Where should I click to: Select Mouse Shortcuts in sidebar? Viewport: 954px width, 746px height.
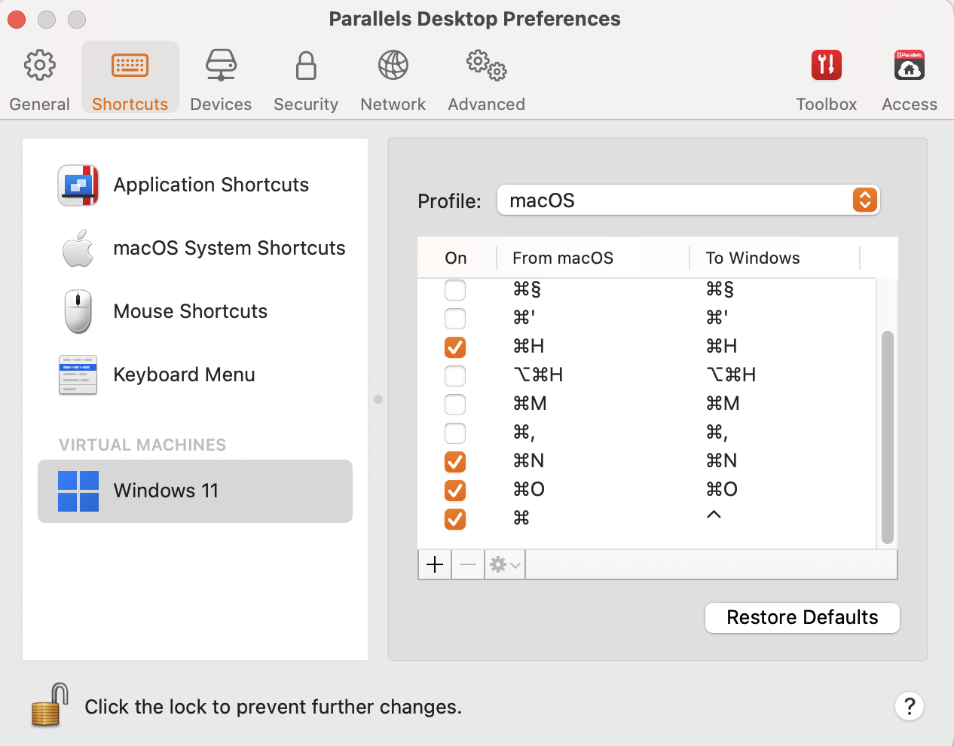click(x=190, y=311)
